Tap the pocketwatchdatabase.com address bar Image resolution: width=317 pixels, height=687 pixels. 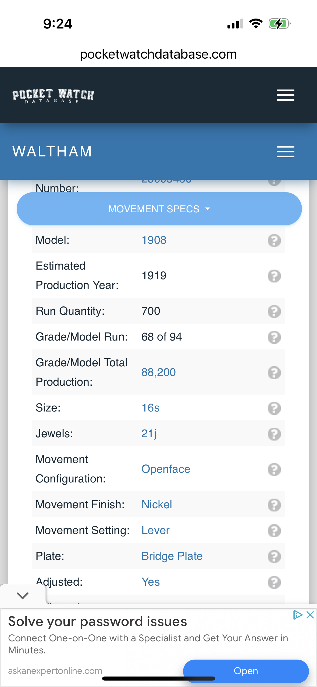click(158, 54)
